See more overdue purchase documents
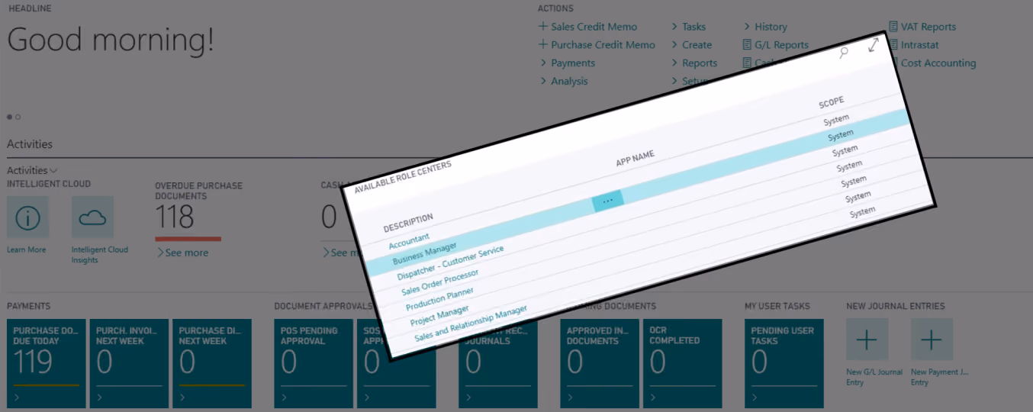 tap(182, 253)
